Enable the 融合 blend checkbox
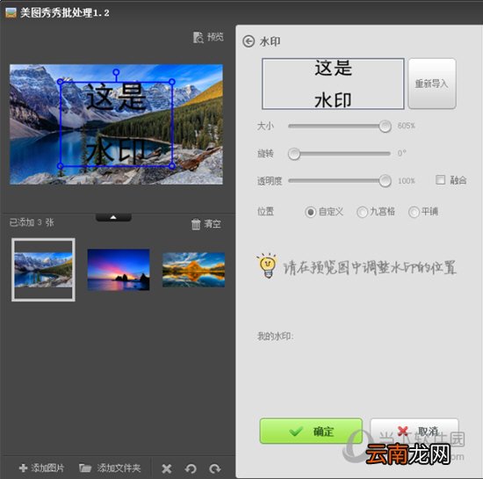This screenshot has height=479, width=483. [441, 179]
